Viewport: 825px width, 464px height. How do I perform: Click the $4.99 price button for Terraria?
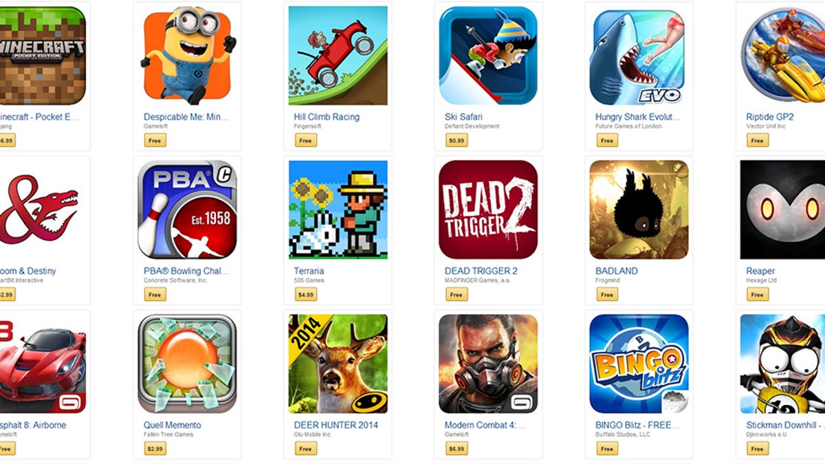tap(306, 294)
